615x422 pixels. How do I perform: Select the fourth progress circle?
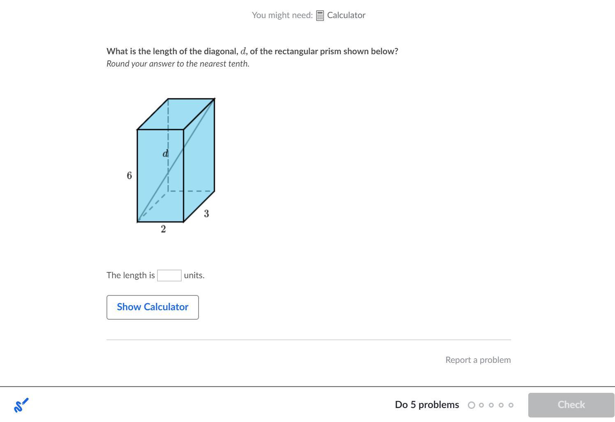tap(501, 405)
